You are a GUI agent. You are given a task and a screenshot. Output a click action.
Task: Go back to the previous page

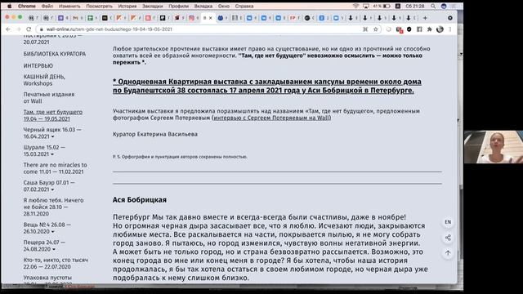point(8,29)
